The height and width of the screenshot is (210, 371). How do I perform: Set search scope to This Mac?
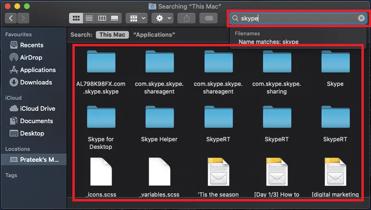pos(112,35)
